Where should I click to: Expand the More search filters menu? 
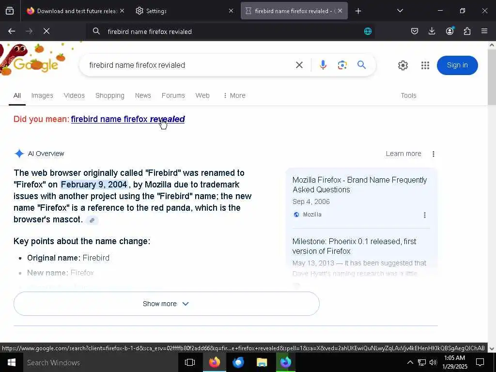pyautogui.click(x=234, y=95)
